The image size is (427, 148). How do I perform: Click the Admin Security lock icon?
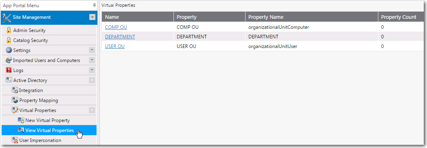tap(9, 30)
